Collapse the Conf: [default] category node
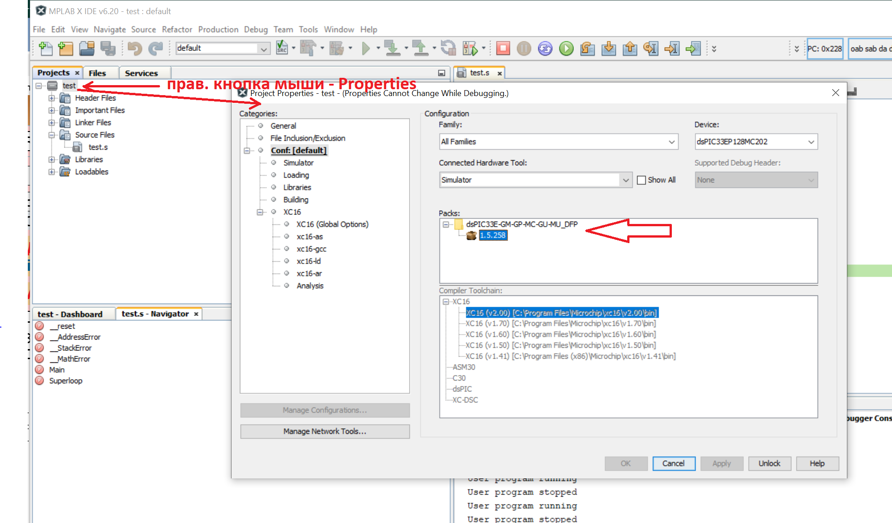Image resolution: width=892 pixels, height=523 pixels. [247, 150]
